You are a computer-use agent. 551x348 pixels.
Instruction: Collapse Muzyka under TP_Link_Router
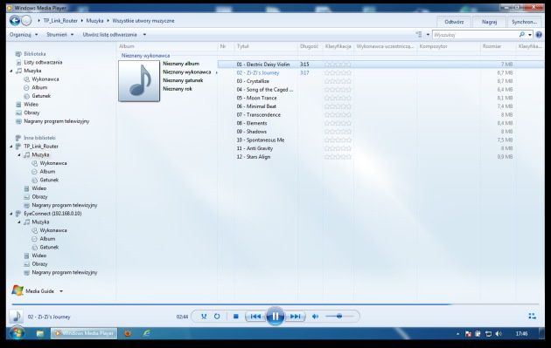19,155
